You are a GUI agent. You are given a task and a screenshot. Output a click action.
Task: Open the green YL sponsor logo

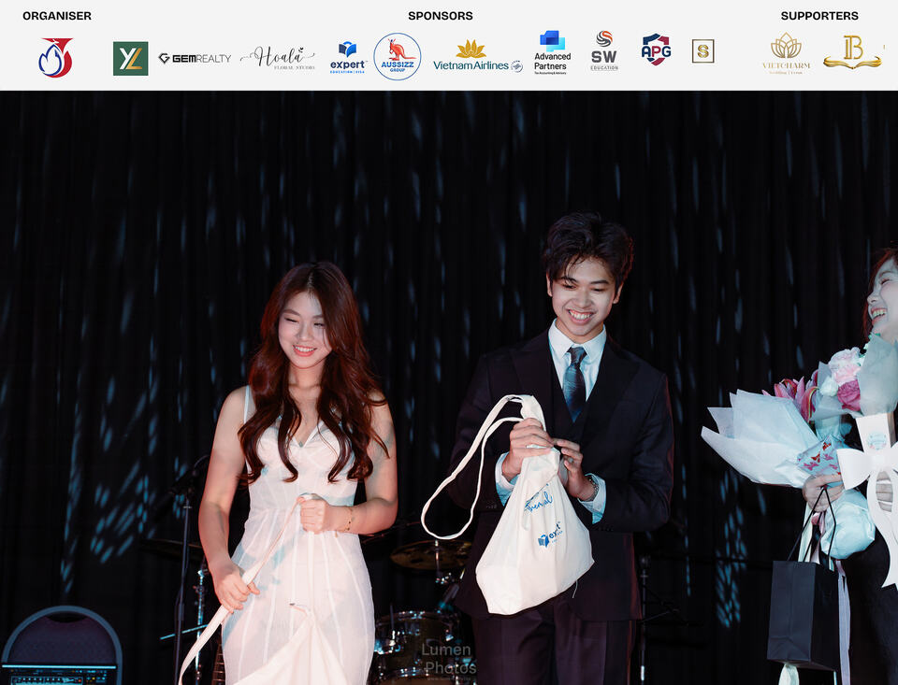(x=131, y=58)
